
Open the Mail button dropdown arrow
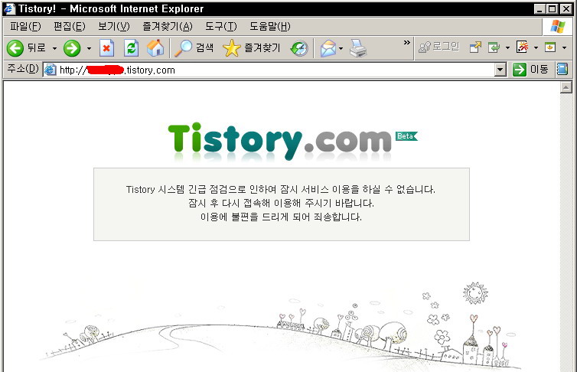click(x=341, y=48)
